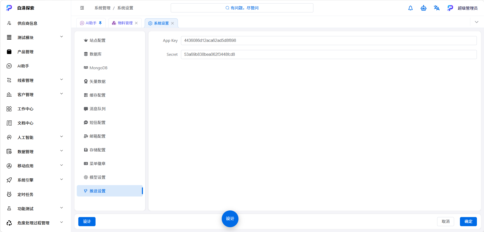Expand the 人工智能 menu chevron

[62, 137]
